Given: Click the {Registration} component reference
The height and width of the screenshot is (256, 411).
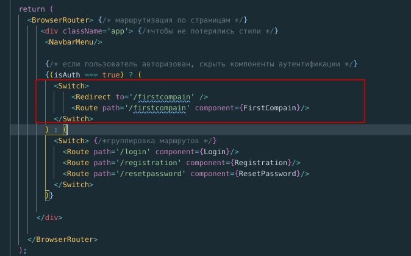Looking at the screenshot, I should click(261, 163).
